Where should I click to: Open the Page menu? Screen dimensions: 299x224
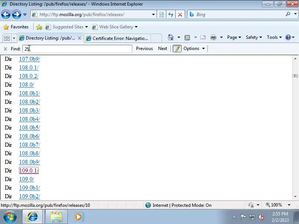pos(234,37)
